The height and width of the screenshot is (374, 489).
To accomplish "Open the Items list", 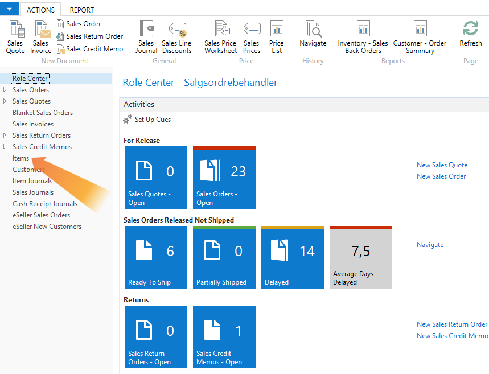I will pyautogui.click(x=20, y=158).
